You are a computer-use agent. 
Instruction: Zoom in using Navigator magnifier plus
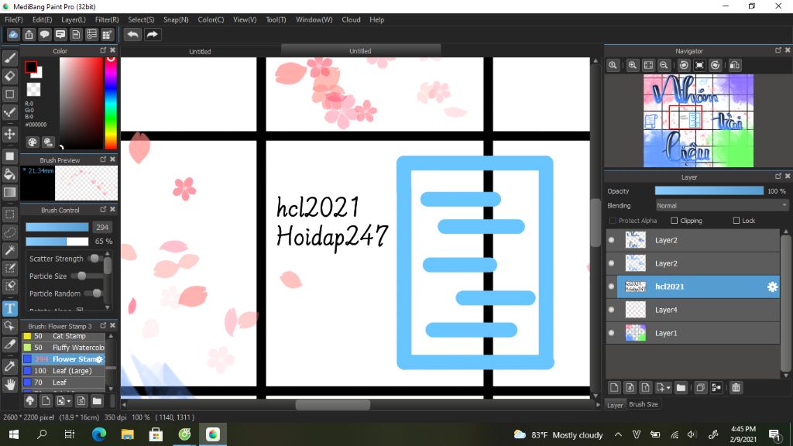[632, 65]
